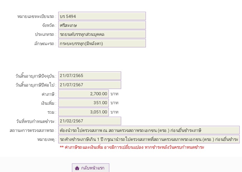Click the license plate field showing บร 5494

point(102,16)
